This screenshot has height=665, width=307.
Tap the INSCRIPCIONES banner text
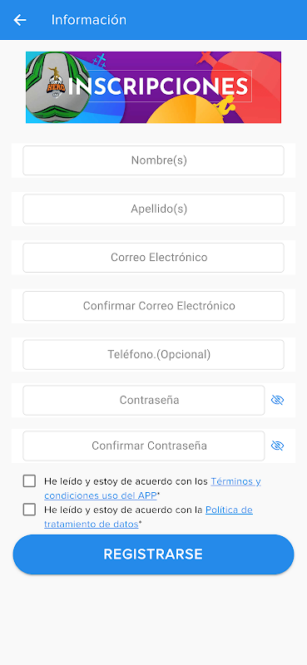(158, 86)
